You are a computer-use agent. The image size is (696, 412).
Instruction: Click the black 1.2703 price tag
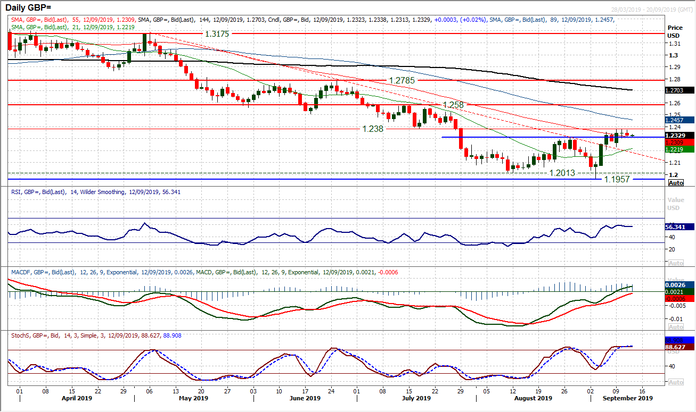[680, 90]
